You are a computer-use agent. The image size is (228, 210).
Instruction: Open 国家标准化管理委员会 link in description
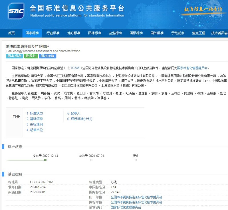point(193,68)
